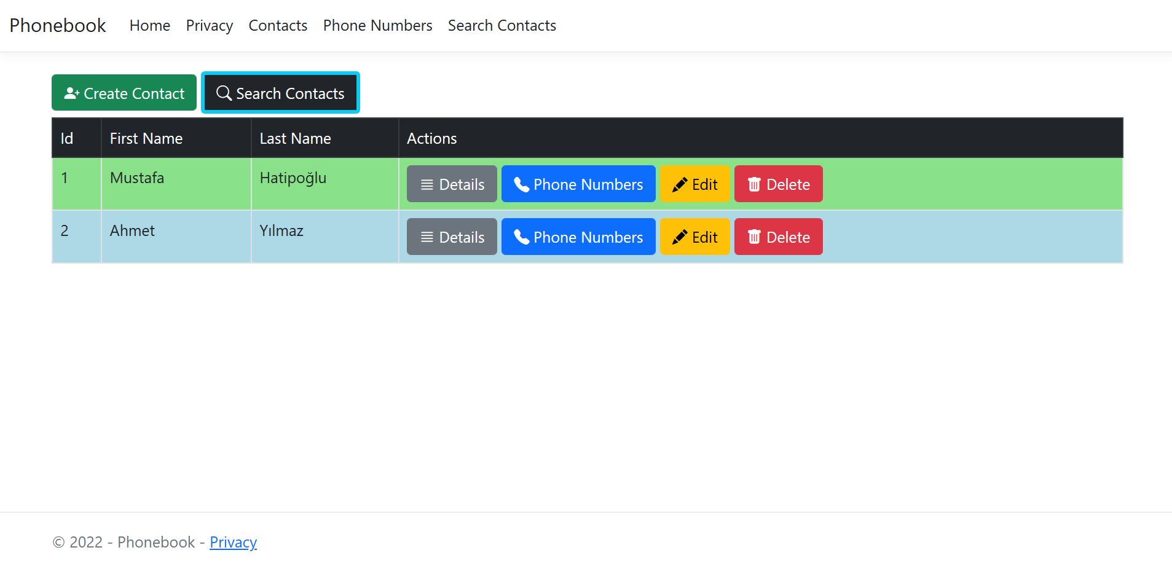Viewport: 1172px width, 569px height.
Task: Edit the Mustafa contact
Action: coord(695,184)
